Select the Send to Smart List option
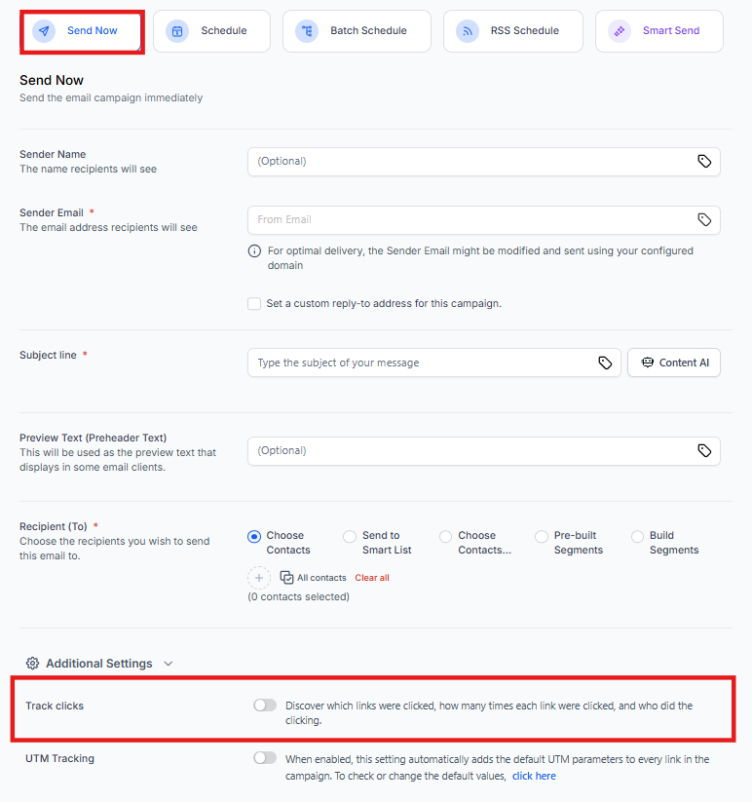Image resolution: width=752 pixels, height=802 pixels. 350,536
